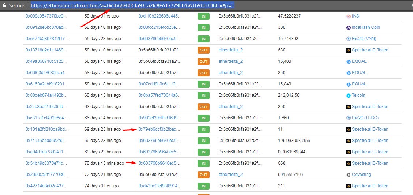The height and width of the screenshot is (195, 413).
Task: Open the Covesting token link
Action: pos(361,175)
